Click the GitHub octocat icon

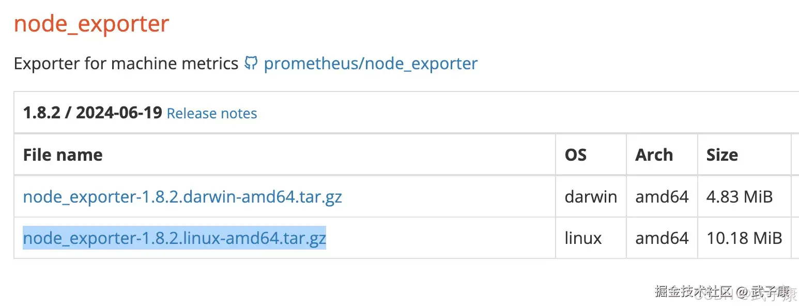[251, 63]
